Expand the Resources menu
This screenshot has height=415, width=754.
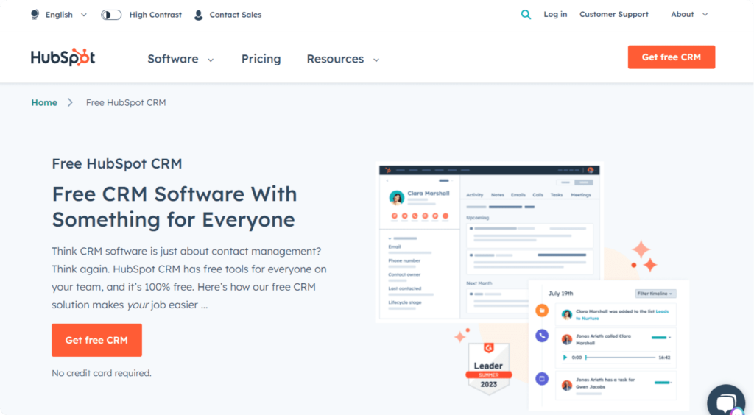coord(343,59)
